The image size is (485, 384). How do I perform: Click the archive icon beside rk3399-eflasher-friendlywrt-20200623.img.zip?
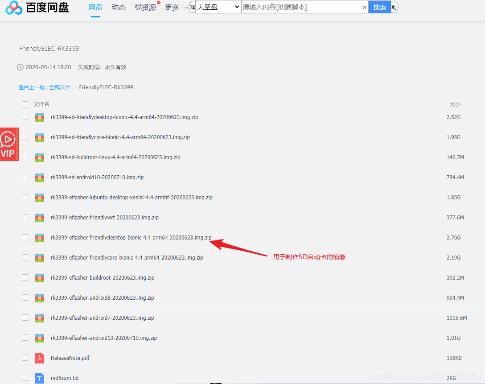point(40,217)
